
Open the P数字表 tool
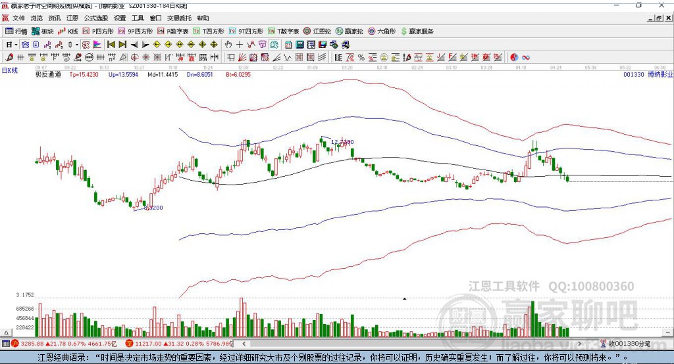[x=173, y=32]
